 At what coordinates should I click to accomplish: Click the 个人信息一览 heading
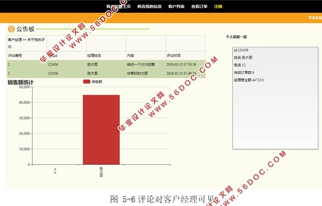236,37
